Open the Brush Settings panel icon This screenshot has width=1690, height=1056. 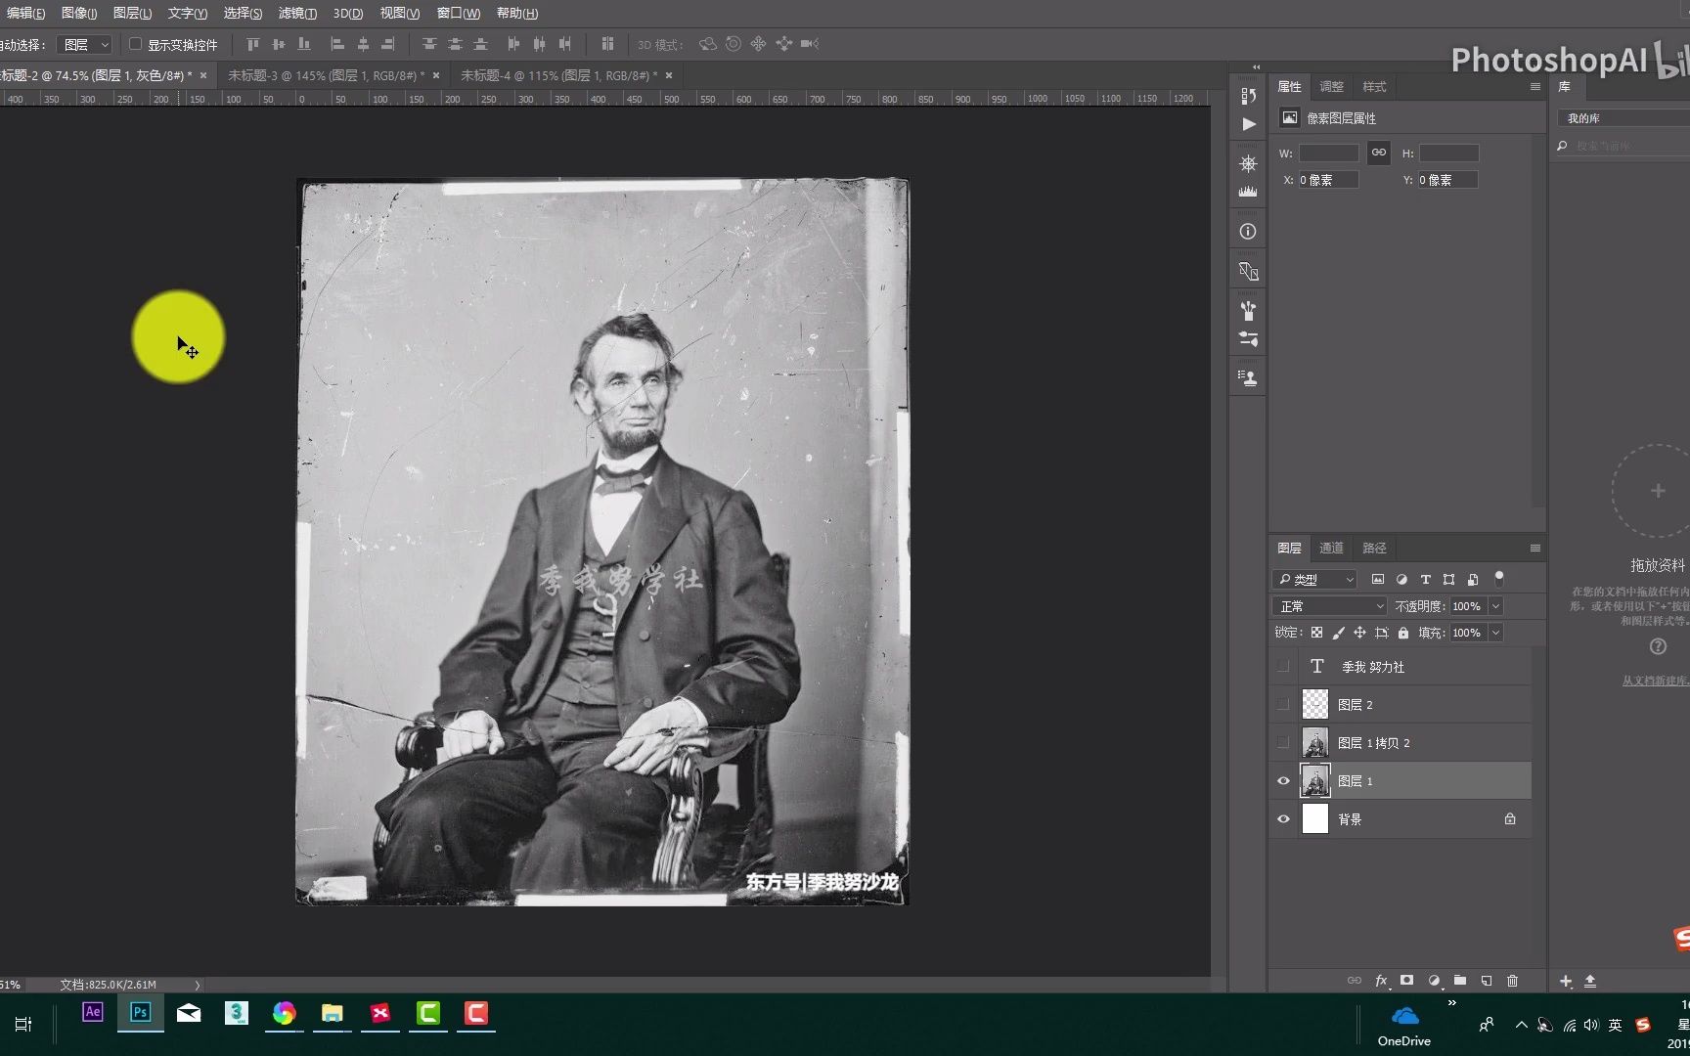pyautogui.click(x=1248, y=339)
